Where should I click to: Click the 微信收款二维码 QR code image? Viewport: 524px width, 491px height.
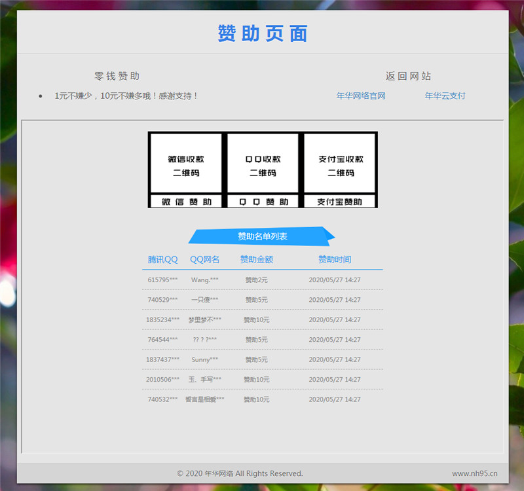(185, 164)
